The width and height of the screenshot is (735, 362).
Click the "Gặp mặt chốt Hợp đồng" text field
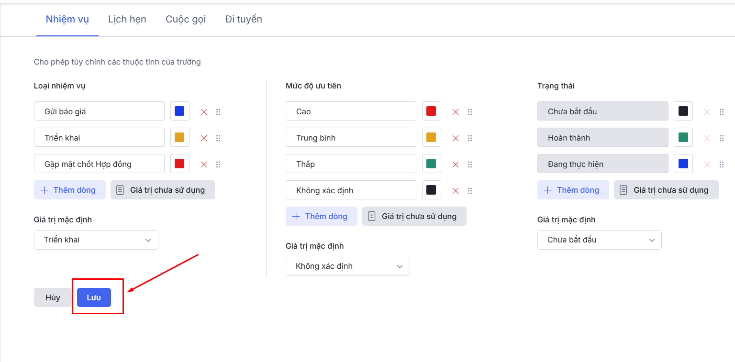pos(100,164)
